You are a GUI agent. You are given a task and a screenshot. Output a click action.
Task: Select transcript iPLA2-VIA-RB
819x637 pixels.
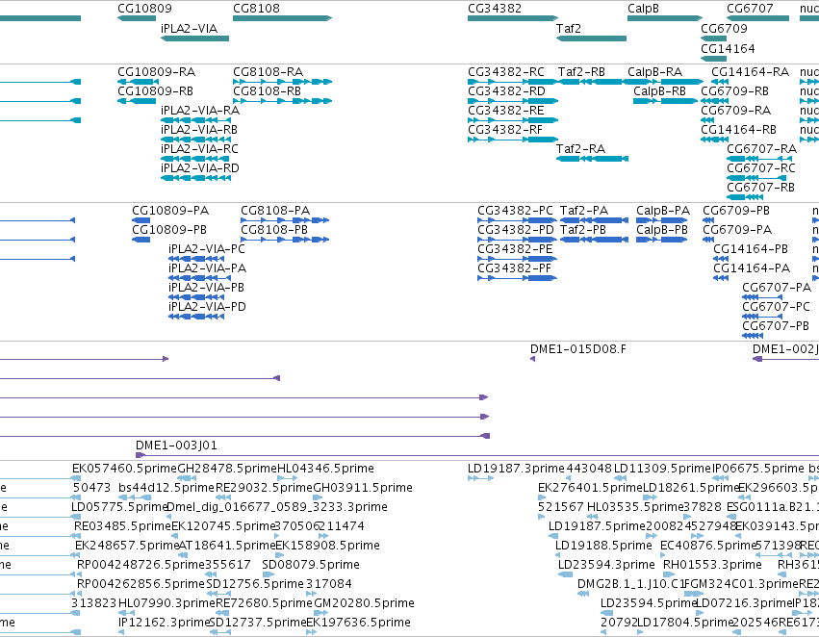click(196, 140)
